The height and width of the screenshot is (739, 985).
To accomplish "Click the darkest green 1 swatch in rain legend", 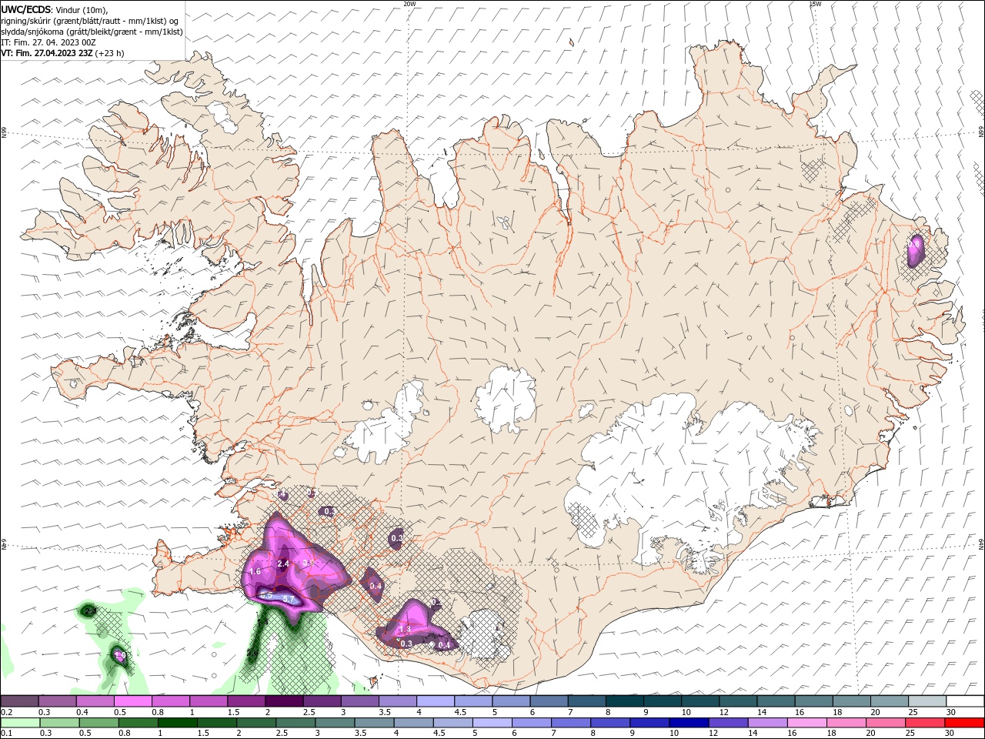I will (x=178, y=723).
